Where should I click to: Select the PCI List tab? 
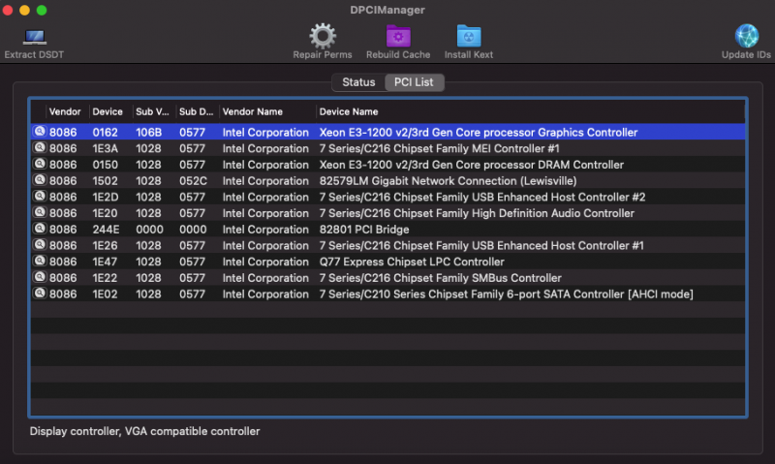(x=414, y=82)
